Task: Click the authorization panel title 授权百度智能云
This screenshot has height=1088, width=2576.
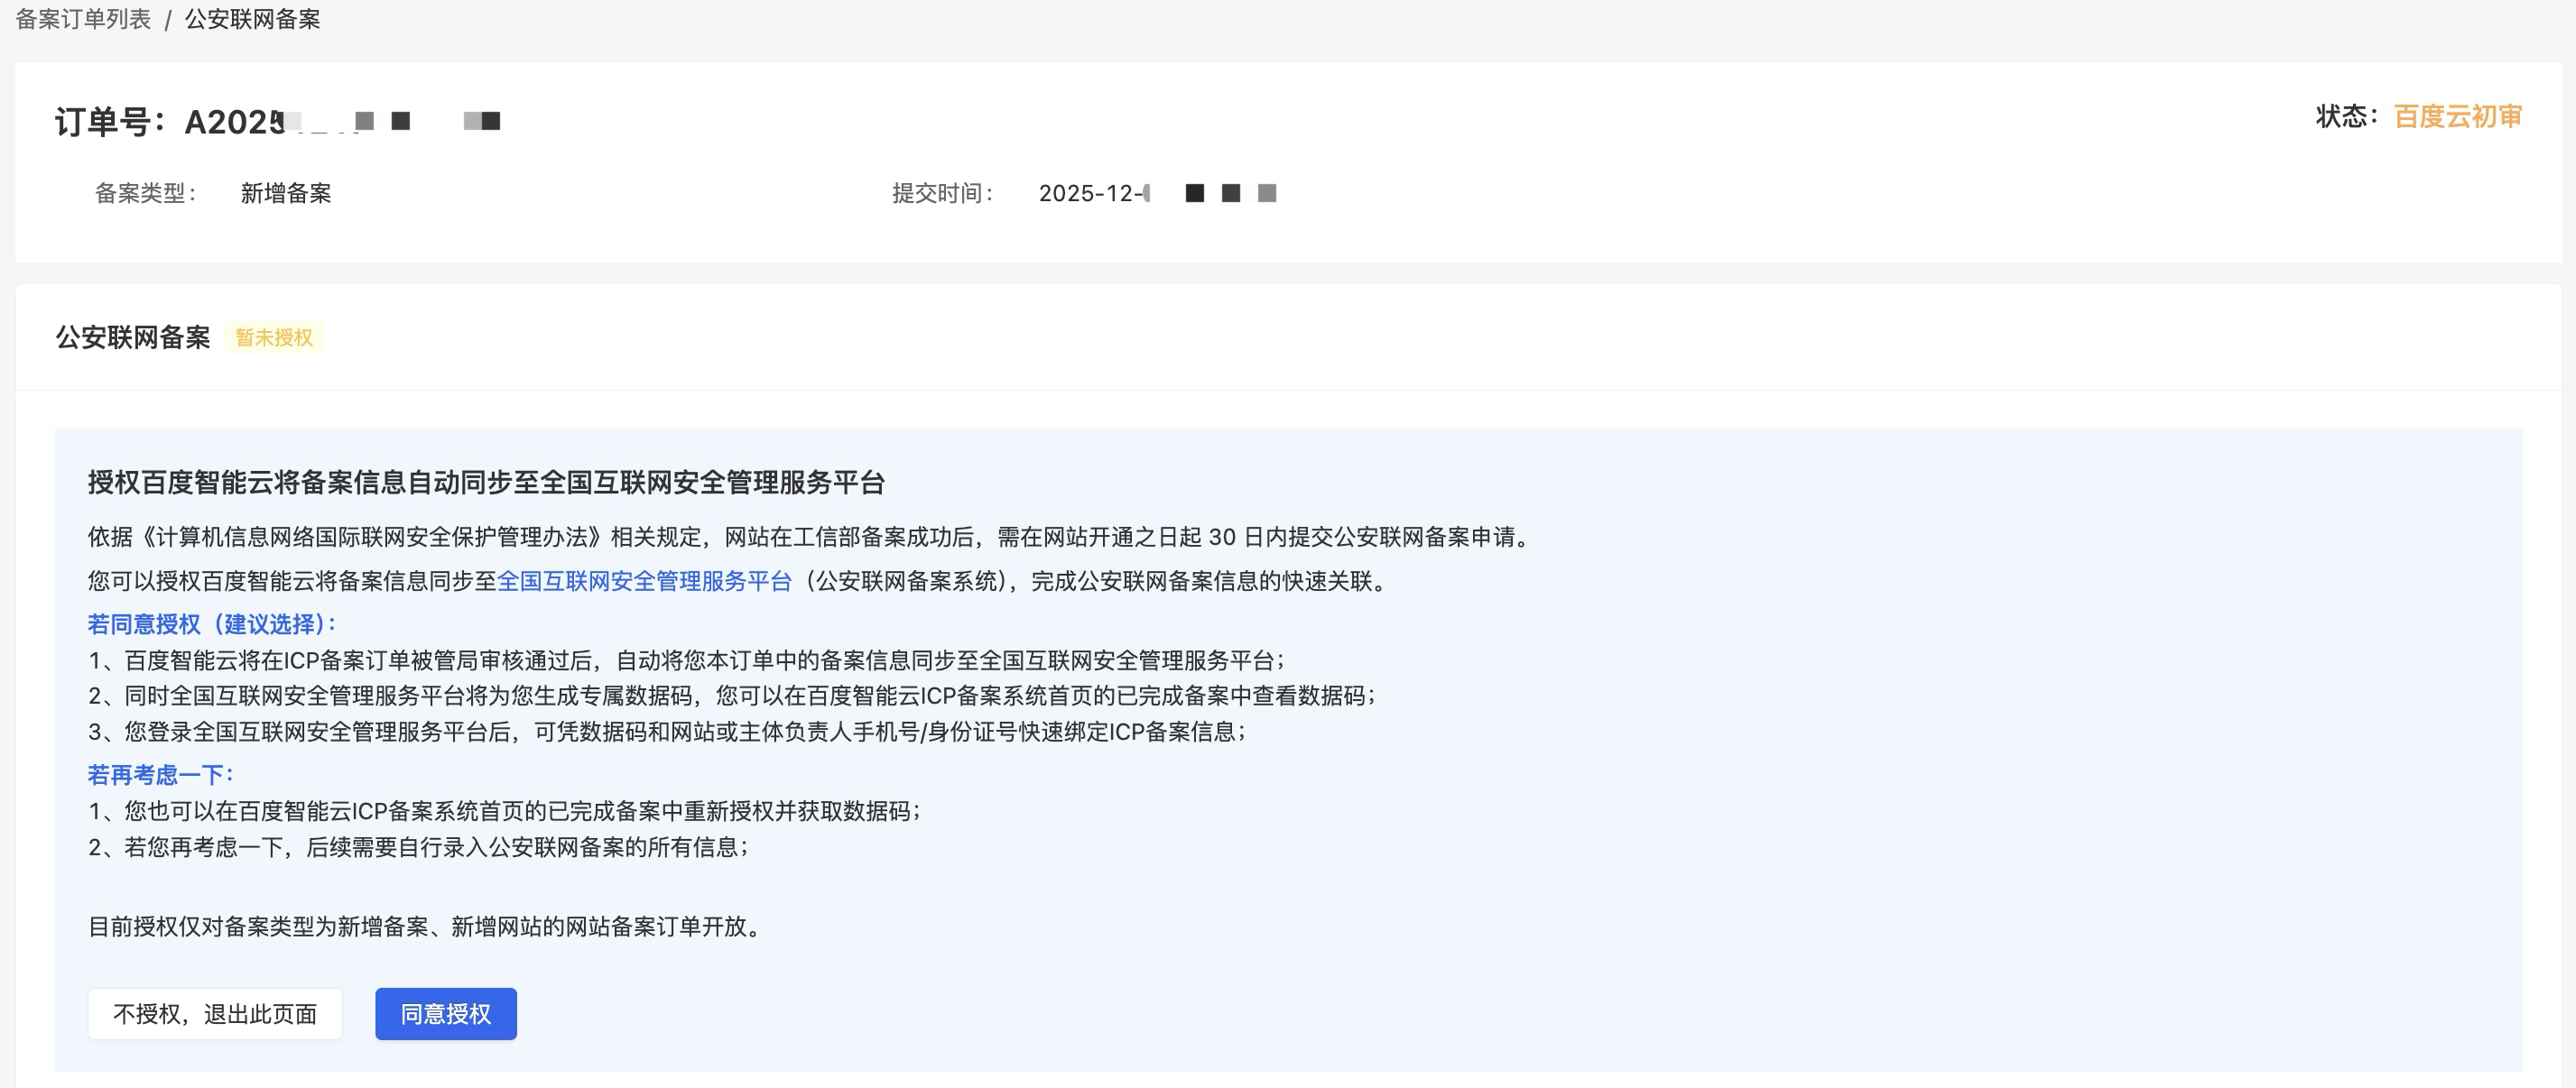Action: click(x=486, y=483)
